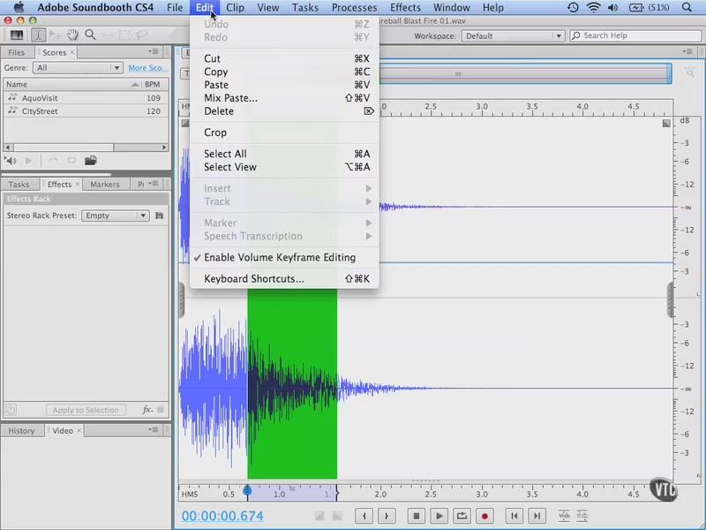Viewport: 706px width, 530px height.
Task: Select the Zoom tool in toolbar
Action: pos(91,35)
